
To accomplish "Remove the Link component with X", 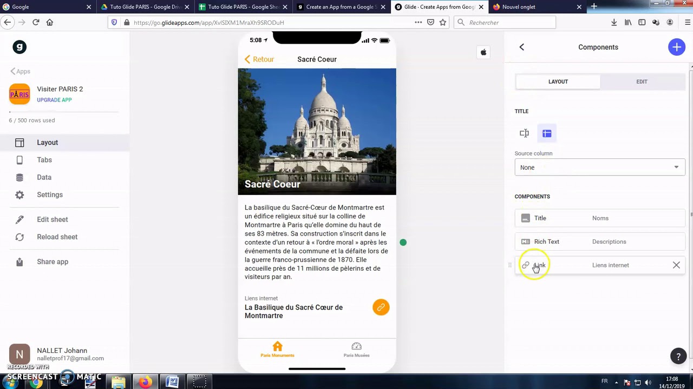I will [676, 265].
